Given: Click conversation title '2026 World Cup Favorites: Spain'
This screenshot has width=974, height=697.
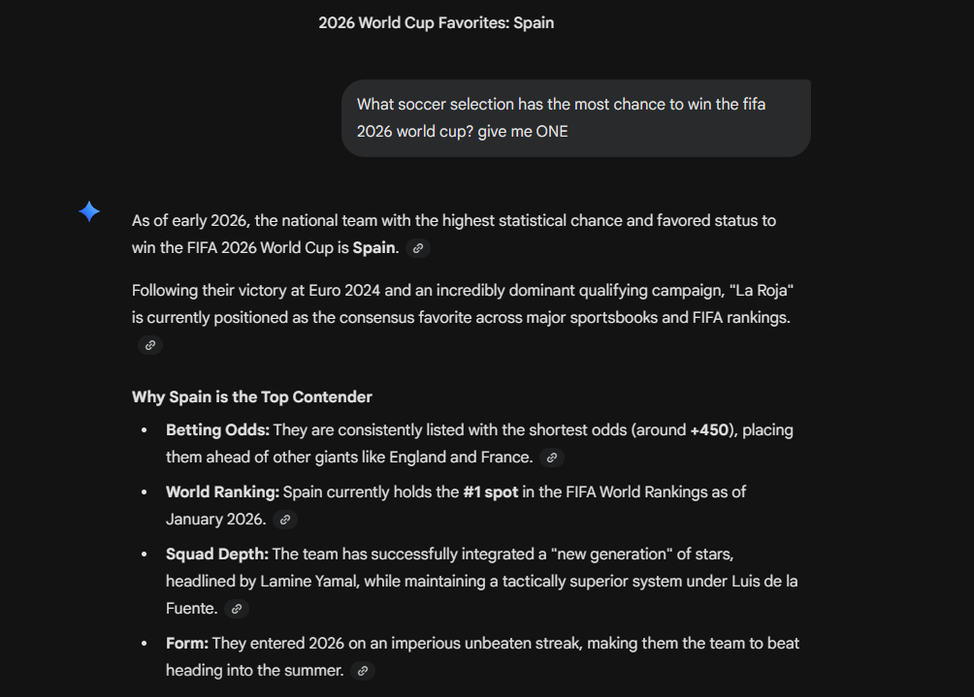Looking at the screenshot, I should pos(436,22).
